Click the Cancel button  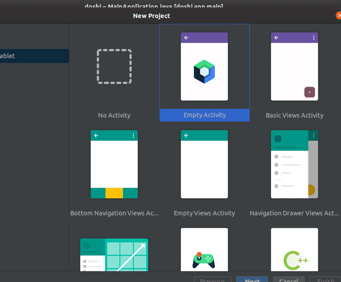coord(289,279)
